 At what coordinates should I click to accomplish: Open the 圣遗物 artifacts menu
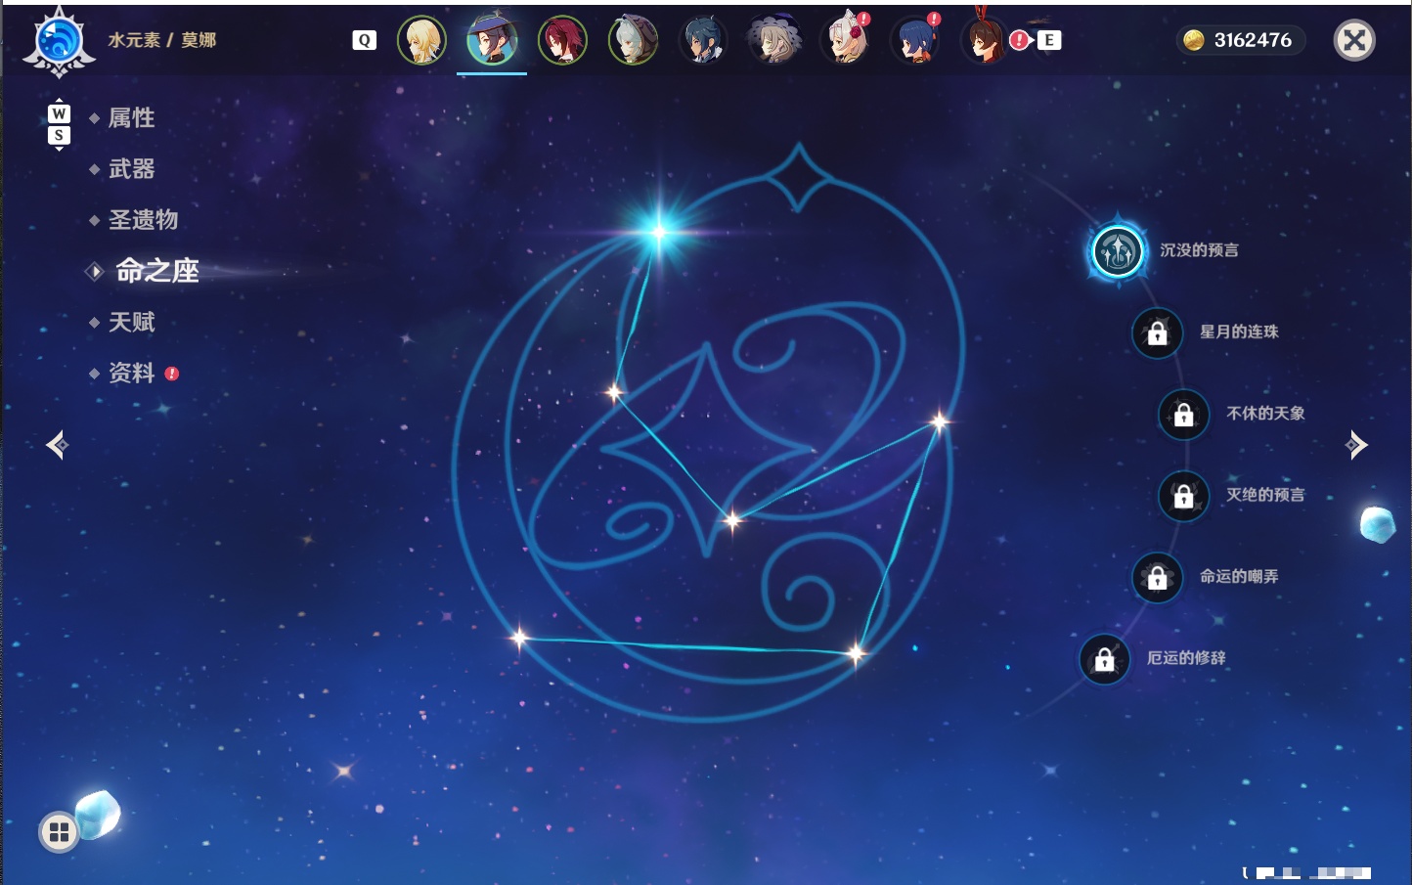(x=143, y=220)
